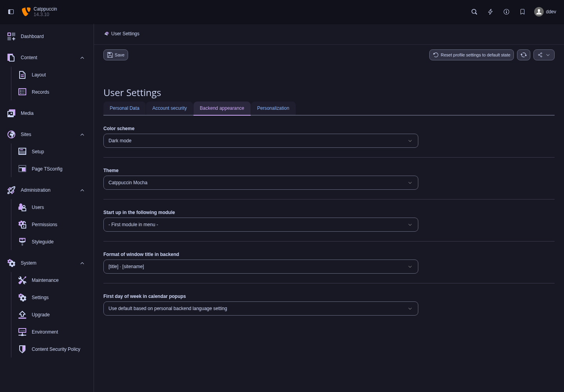Collapse the Content menu group
Screen dimensions: 564x392
click(x=47, y=58)
